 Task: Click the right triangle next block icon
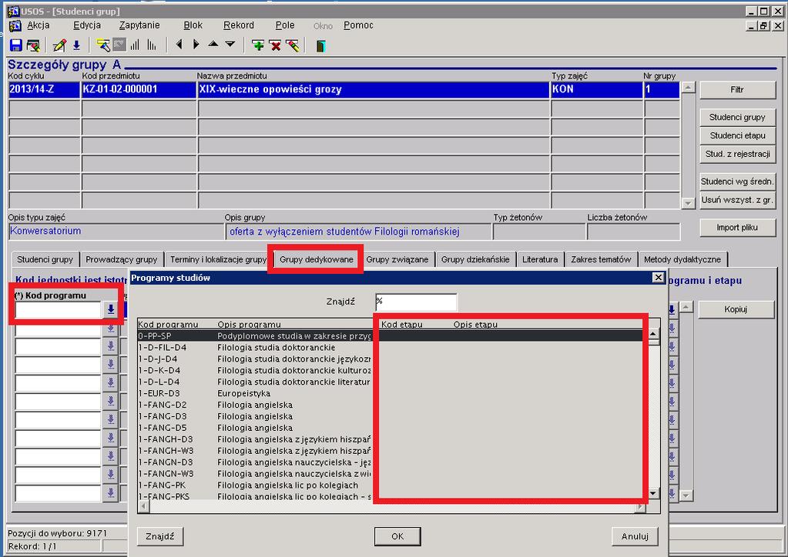pos(196,45)
